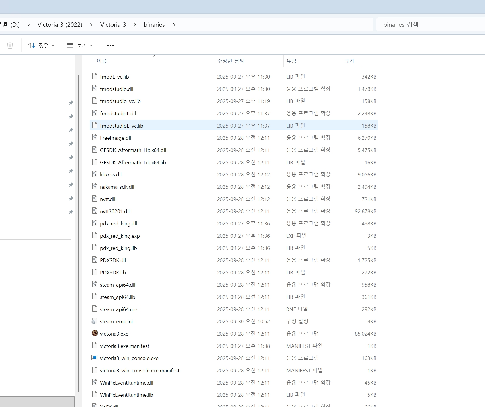Click size value 9,056KB

(x=367, y=174)
